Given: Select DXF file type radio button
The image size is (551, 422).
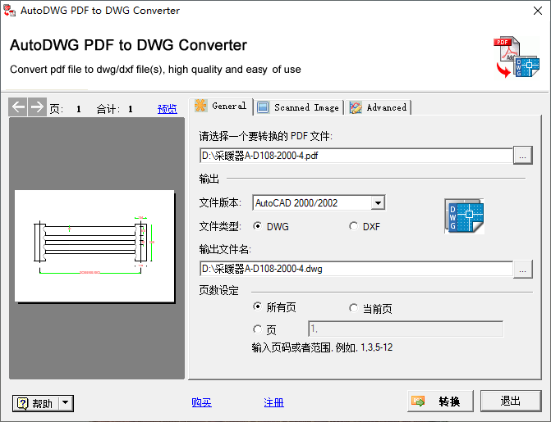Looking at the screenshot, I should 353,226.
